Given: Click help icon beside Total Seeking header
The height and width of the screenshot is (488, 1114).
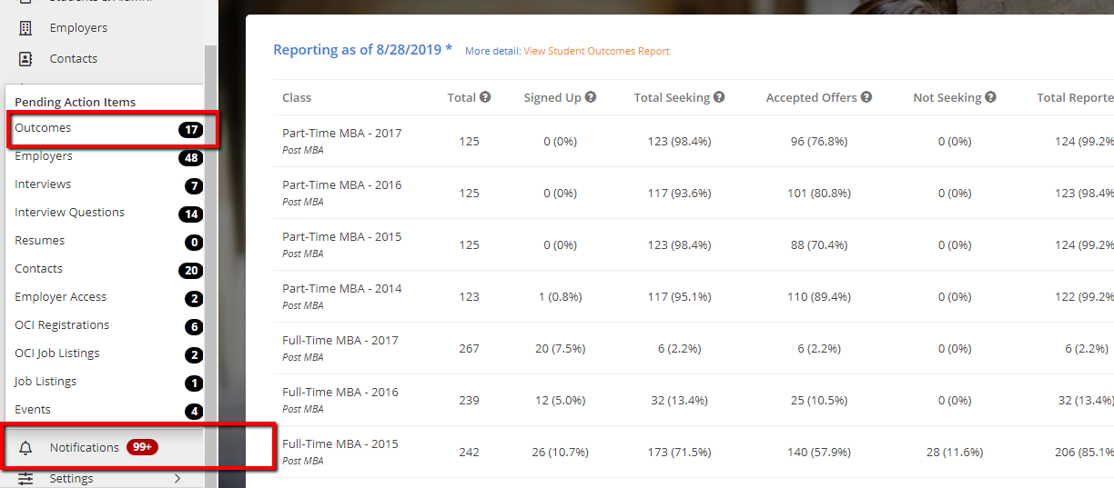Looking at the screenshot, I should pos(719,97).
